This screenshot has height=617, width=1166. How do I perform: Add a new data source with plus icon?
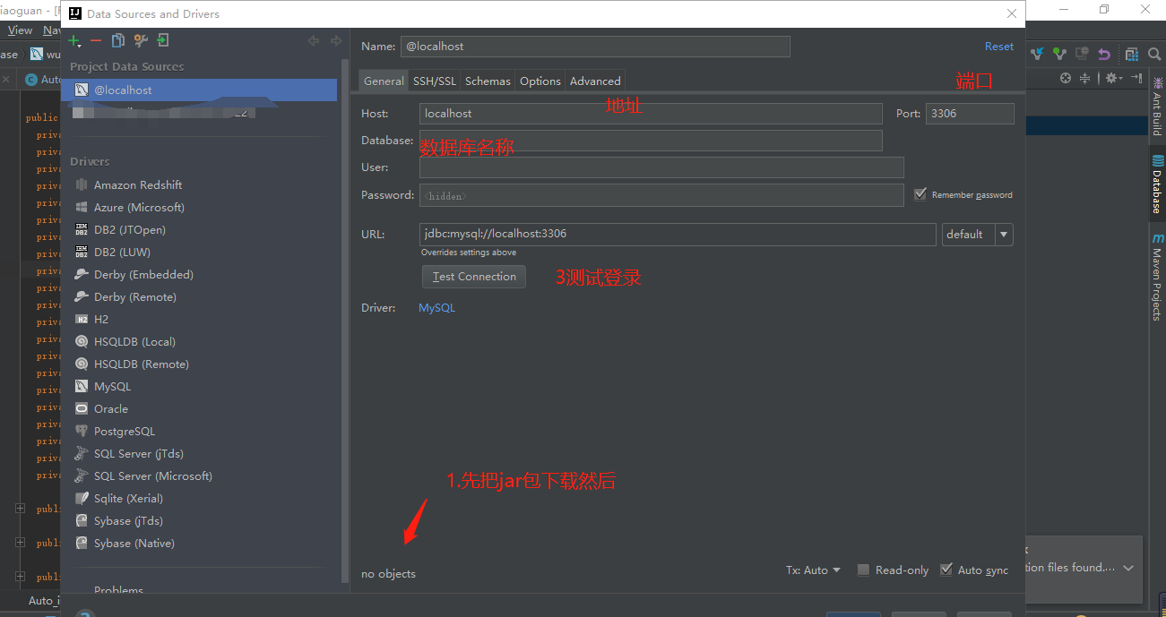click(75, 41)
